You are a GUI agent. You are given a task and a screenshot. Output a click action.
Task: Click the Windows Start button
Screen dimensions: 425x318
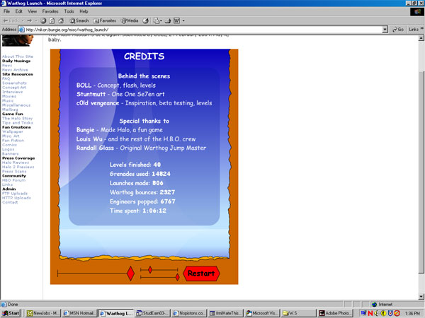tap(11, 312)
